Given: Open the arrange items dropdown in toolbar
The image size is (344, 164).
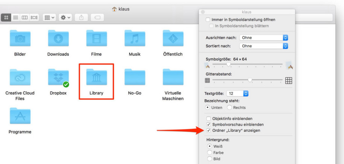Looking at the screenshot, I should [49, 18].
